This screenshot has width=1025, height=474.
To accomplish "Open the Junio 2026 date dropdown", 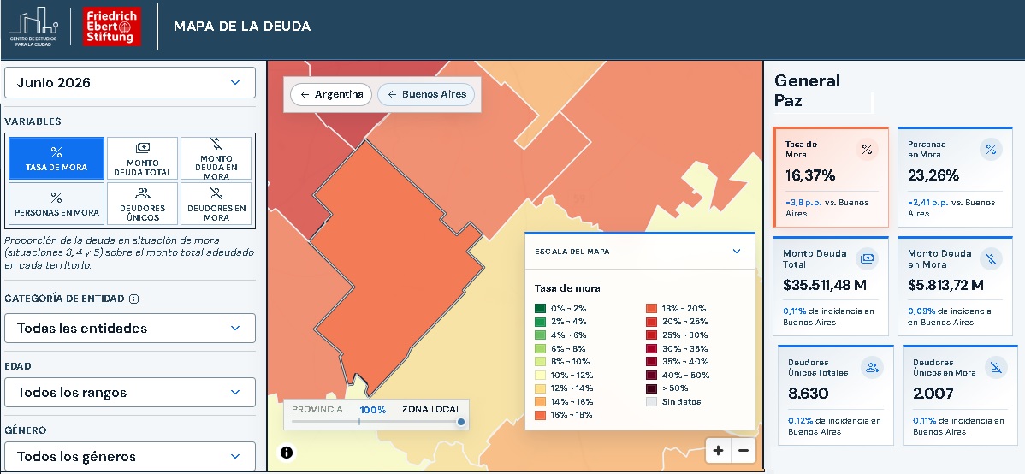I will [130, 83].
